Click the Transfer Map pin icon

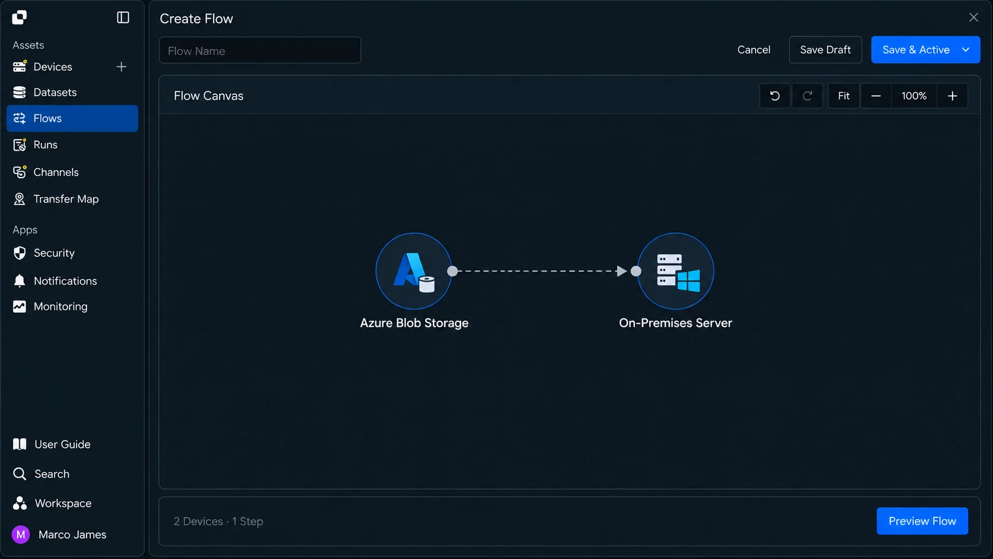coord(20,199)
